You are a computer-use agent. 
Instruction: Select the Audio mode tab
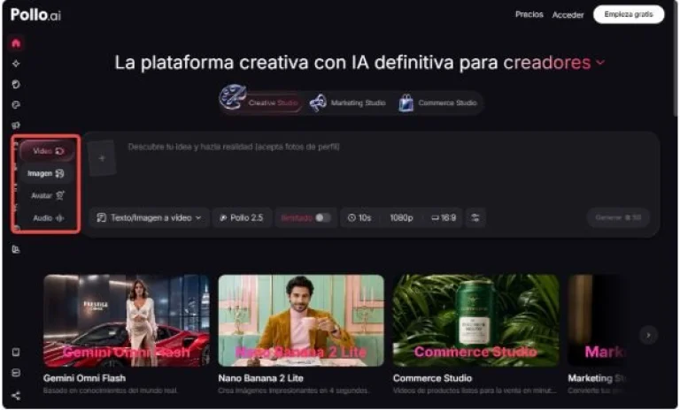coord(48,218)
